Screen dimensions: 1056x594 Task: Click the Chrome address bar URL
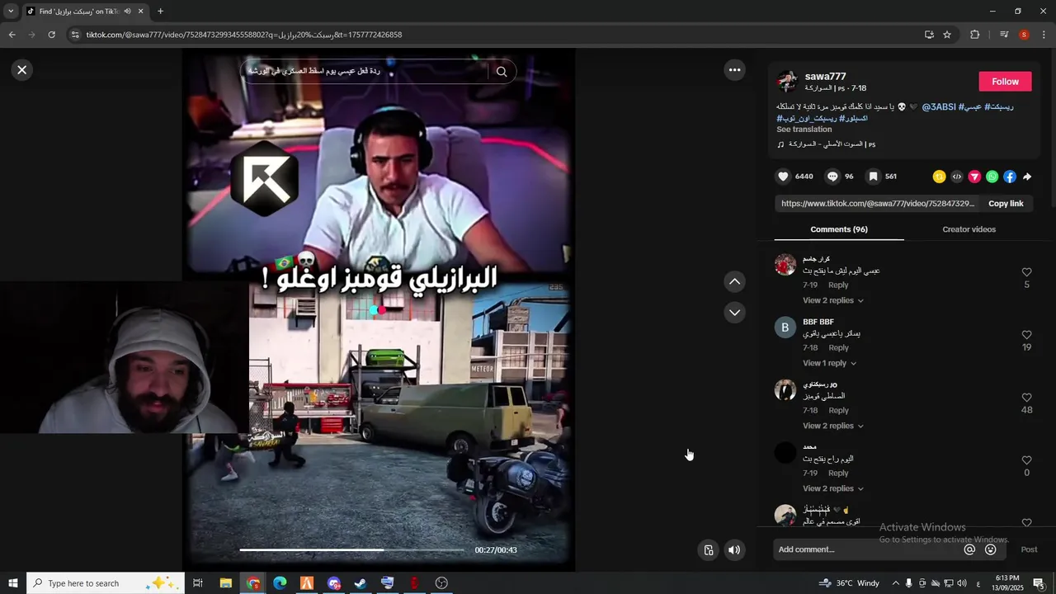244,35
